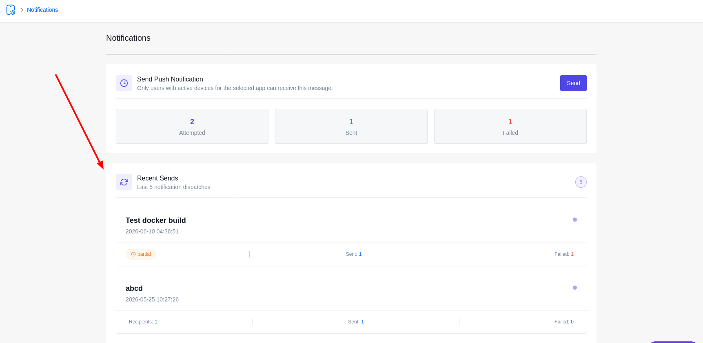
Task: Click the status dot on abcd row
Action: [575, 288]
